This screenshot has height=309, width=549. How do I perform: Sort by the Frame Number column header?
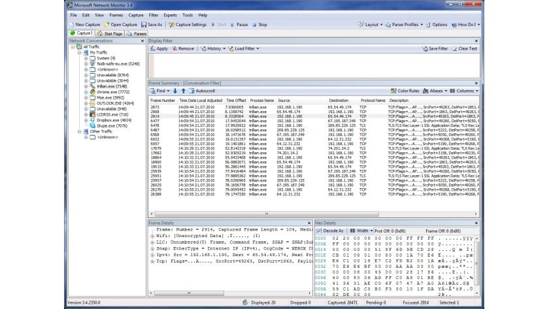coord(163,101)
